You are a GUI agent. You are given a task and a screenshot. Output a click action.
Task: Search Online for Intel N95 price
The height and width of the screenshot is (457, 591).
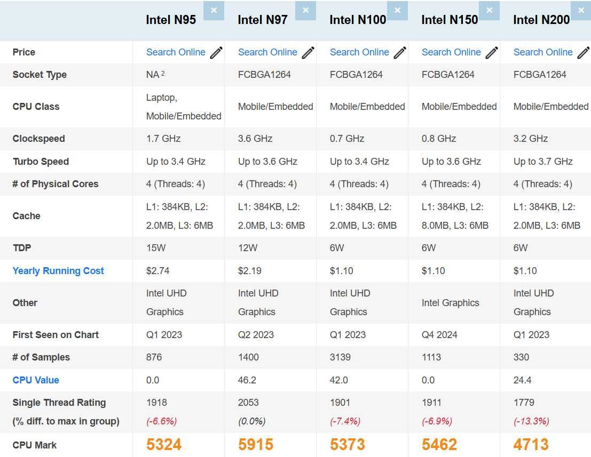coord(176,52)
